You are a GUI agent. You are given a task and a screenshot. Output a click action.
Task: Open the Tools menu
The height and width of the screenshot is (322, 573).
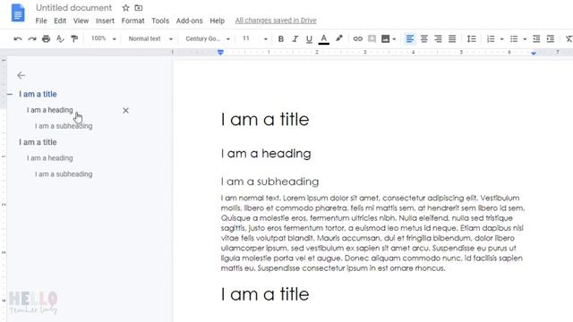(x=160, y=21)
